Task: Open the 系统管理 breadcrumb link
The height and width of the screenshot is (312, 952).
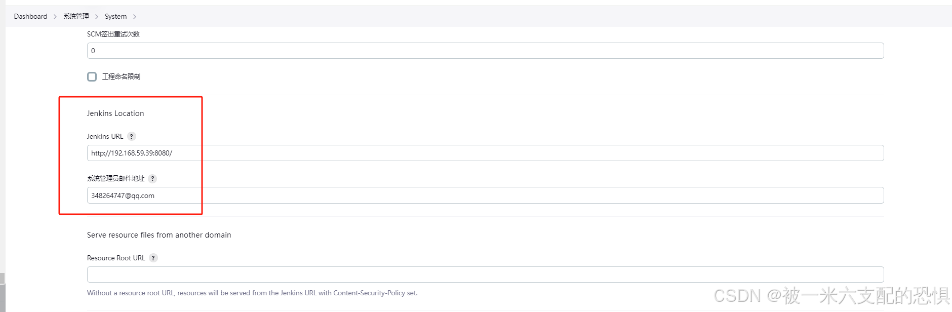Action: click(x=76, y=16)
